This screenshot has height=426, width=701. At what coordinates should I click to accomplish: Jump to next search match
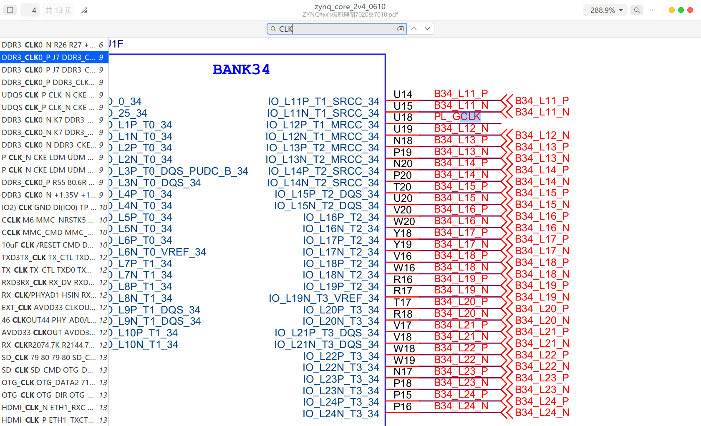pyautogui.click(x=427, y=29)
